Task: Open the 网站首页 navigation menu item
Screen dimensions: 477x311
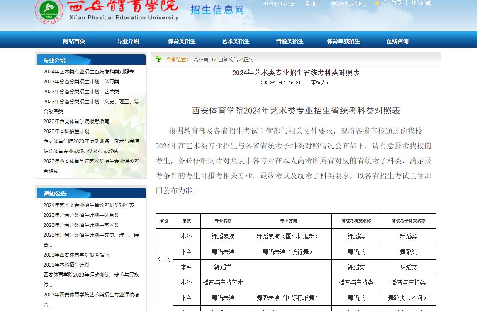Action: (x=74, y=41)
